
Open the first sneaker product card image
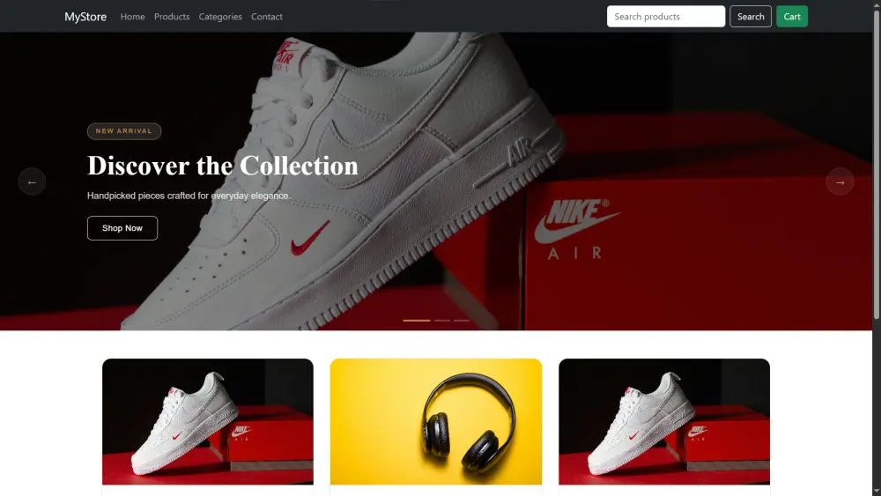click(x=208, y=421)
